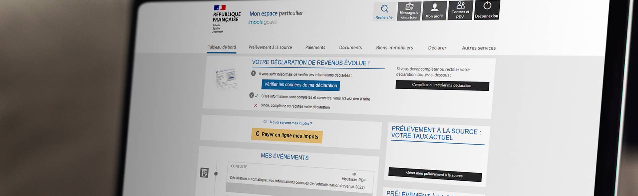Screen dimensions: 638x196
Task: Click Gérer mon prélèvement à la source
Action: point(435,174)
